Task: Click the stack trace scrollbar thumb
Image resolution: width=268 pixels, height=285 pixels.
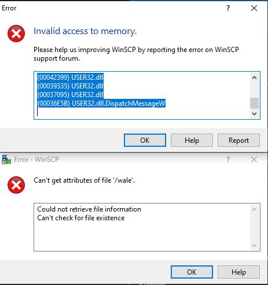Action: click(x=254, y=103)
